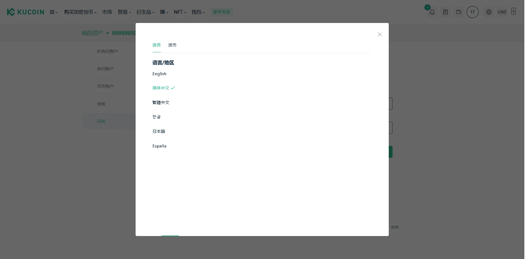Open the notifications bell icon
The height and width of the screenshot is (259, 526).
click(432, 12)
